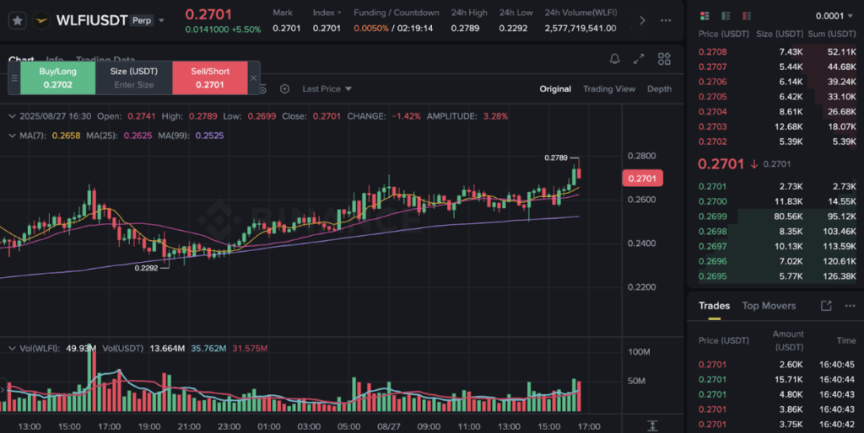Screen dimensions: 864x433
Task: Click the Size (USDT) input field
Action: pos(133,84)
